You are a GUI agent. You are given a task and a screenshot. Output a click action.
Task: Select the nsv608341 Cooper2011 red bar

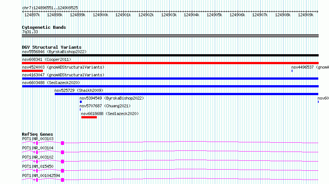(170, 63)
